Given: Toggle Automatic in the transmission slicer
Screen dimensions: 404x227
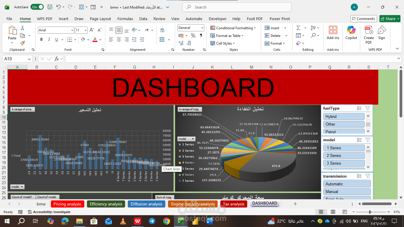Looking at the screenshot, I should click(x=347, y=184).
